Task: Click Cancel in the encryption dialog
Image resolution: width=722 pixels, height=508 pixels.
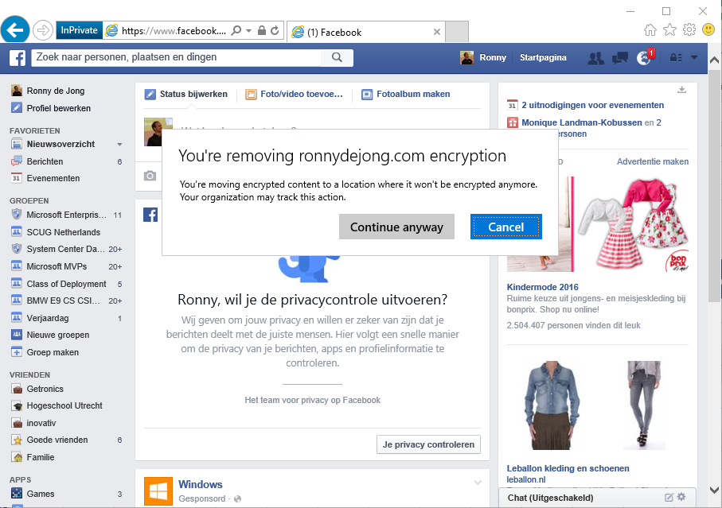Action: [505, 227]
